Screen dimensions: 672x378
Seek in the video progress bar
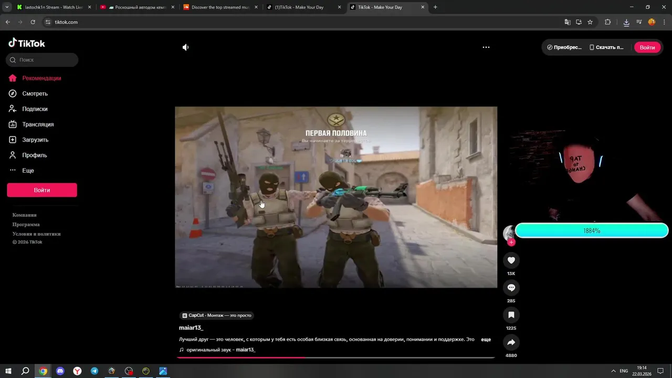click(336, 358)
